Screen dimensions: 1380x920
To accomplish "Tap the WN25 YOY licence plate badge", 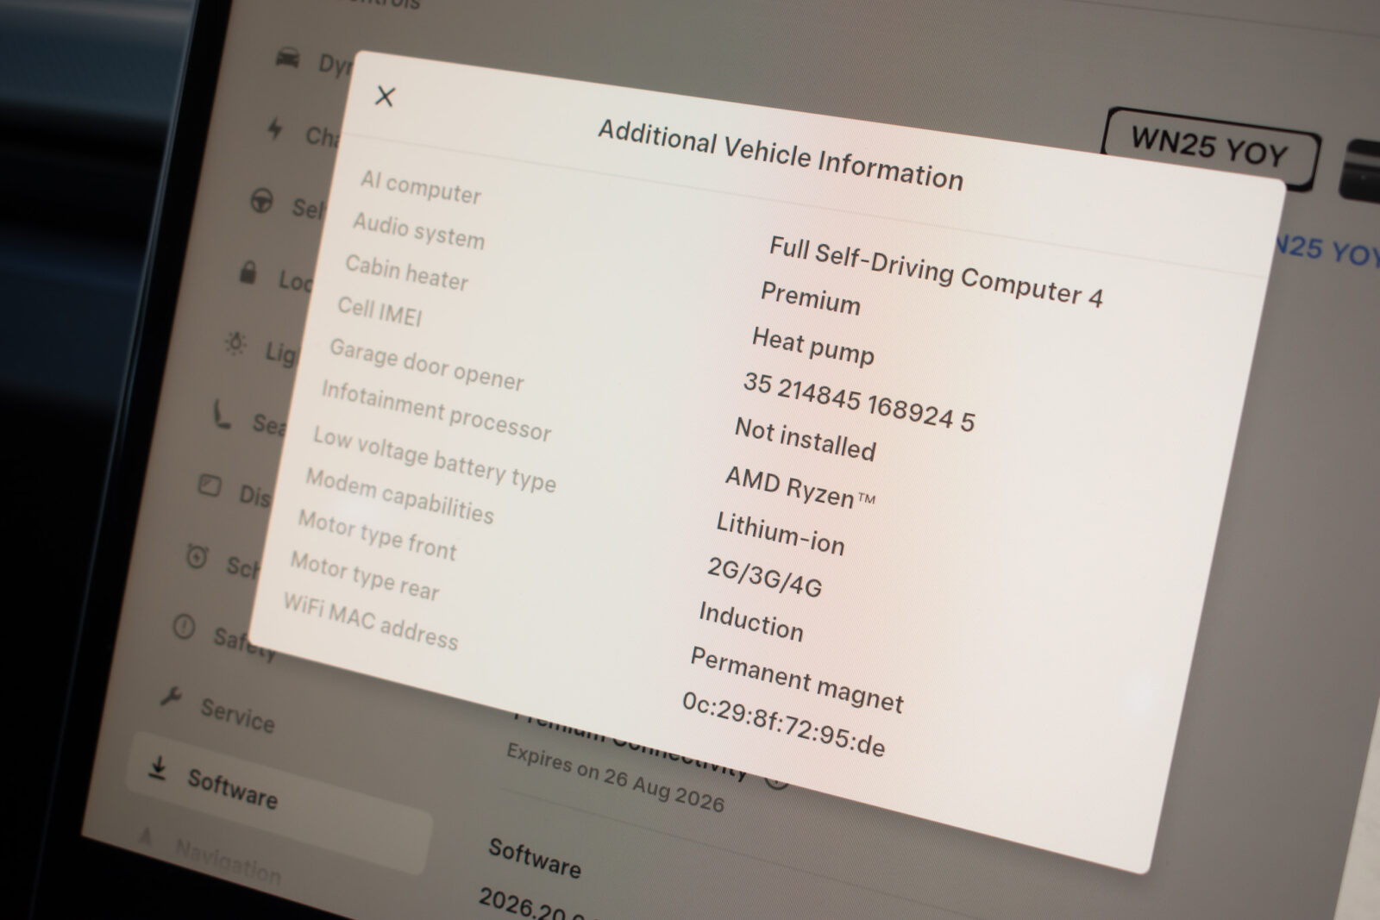I will [x=1211, y=147].
